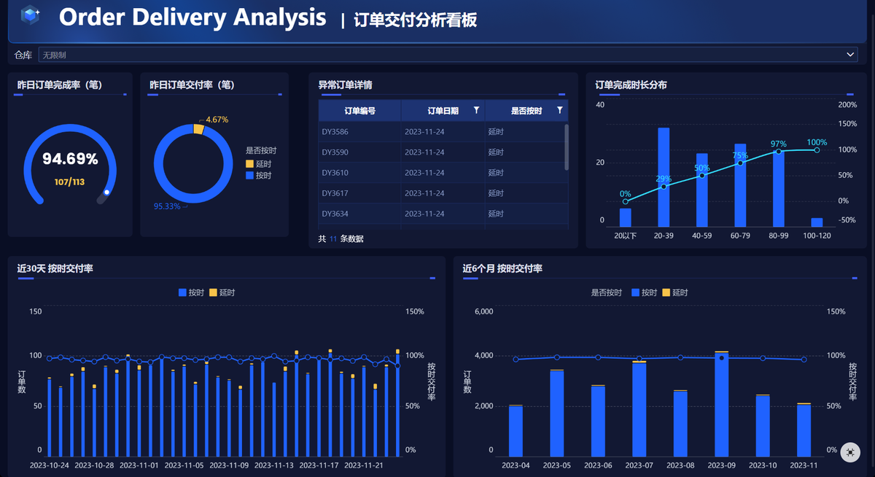Click the 100% line point marker
This screenshot has width=875, height=477.
tap(817, 150)
